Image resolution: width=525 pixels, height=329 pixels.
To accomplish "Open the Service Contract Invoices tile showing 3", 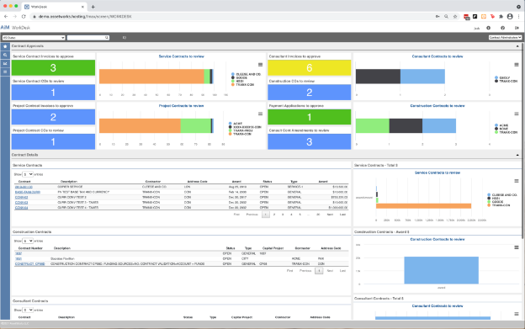I will coord(53,68).
